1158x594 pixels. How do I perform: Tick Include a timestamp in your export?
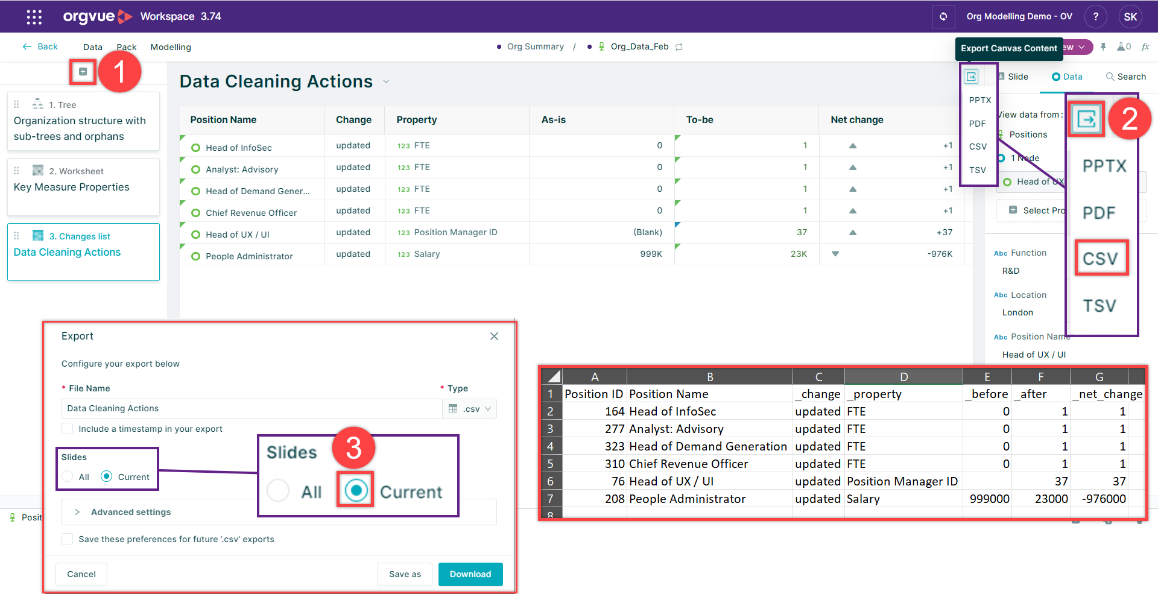point(68,429)
